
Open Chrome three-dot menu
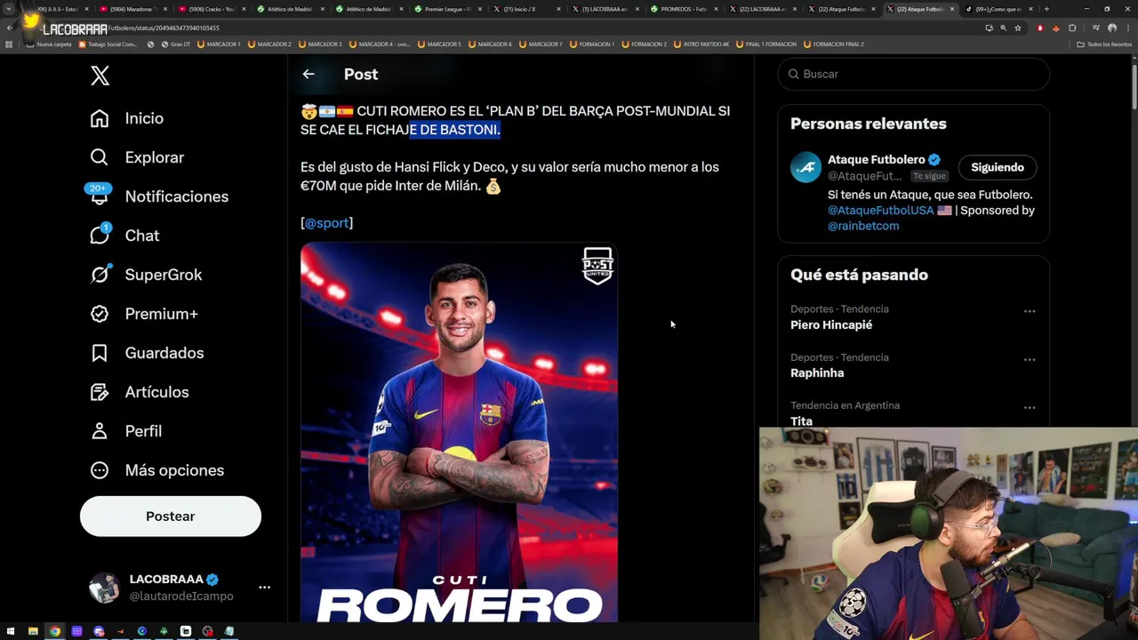tap(1126, 28)
